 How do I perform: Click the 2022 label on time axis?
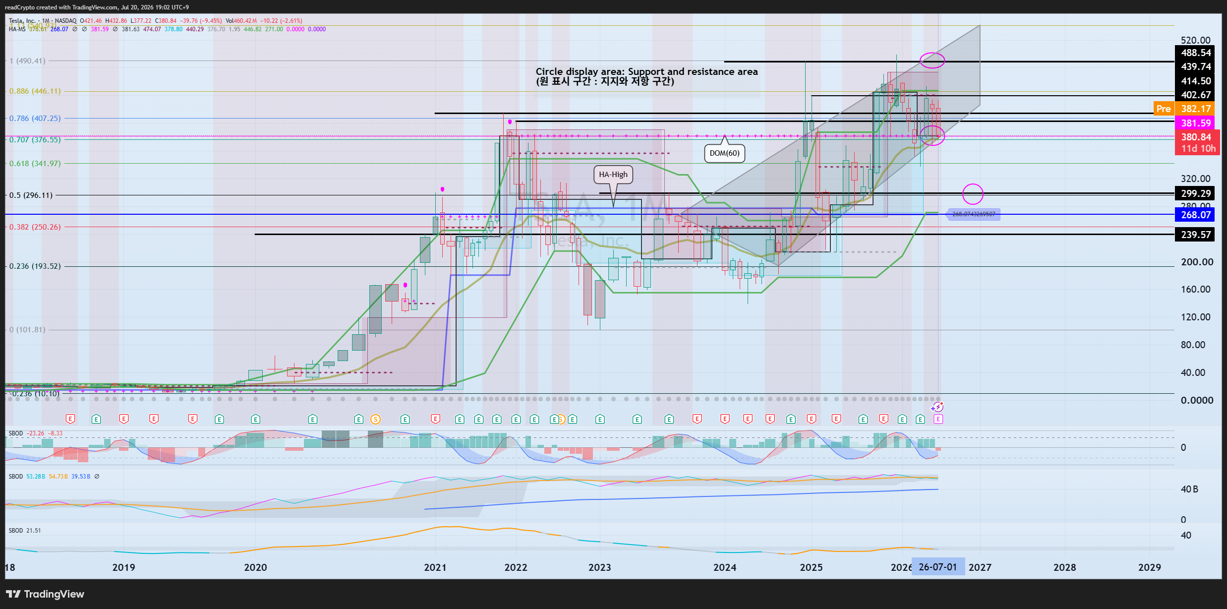[516, 567]
